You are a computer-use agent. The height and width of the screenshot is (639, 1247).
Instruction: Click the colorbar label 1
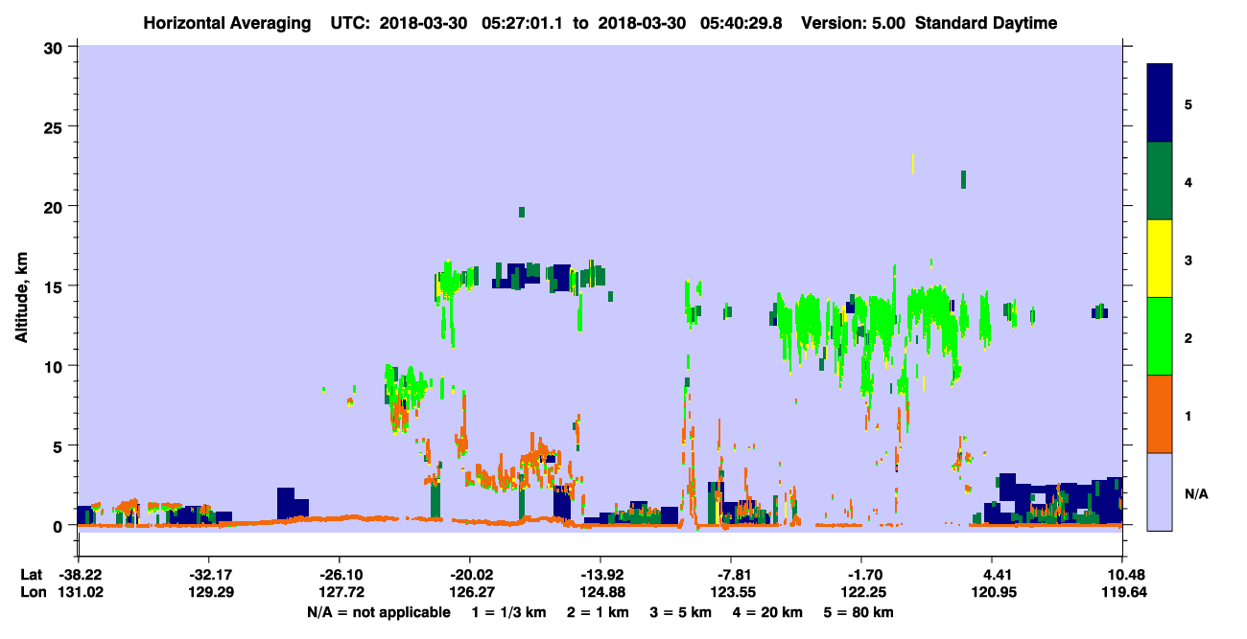point(1188,415)
